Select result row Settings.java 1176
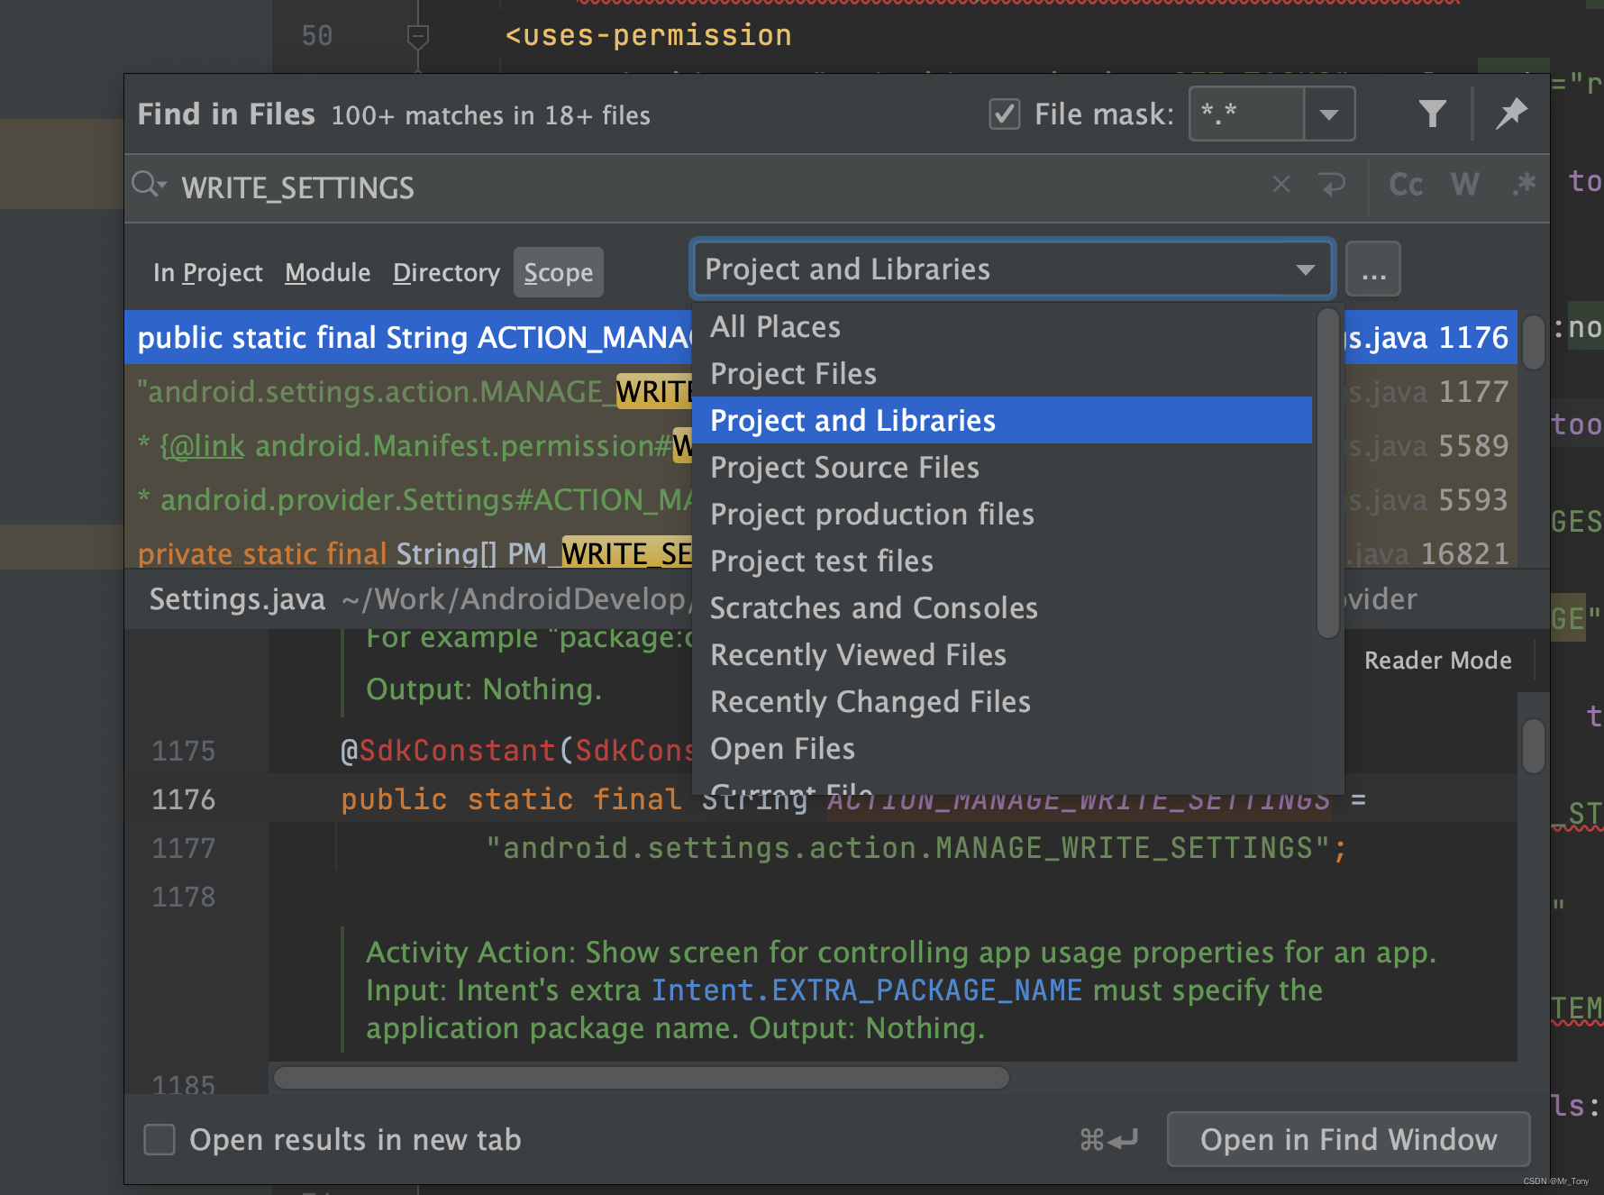This screenshot has width=1604, height=1195. [820, 337]
